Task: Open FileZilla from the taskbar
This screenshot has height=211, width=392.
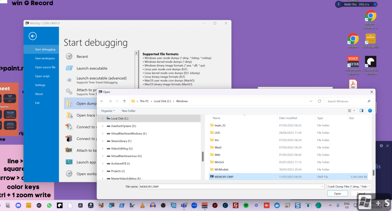Action: point(236,205)
